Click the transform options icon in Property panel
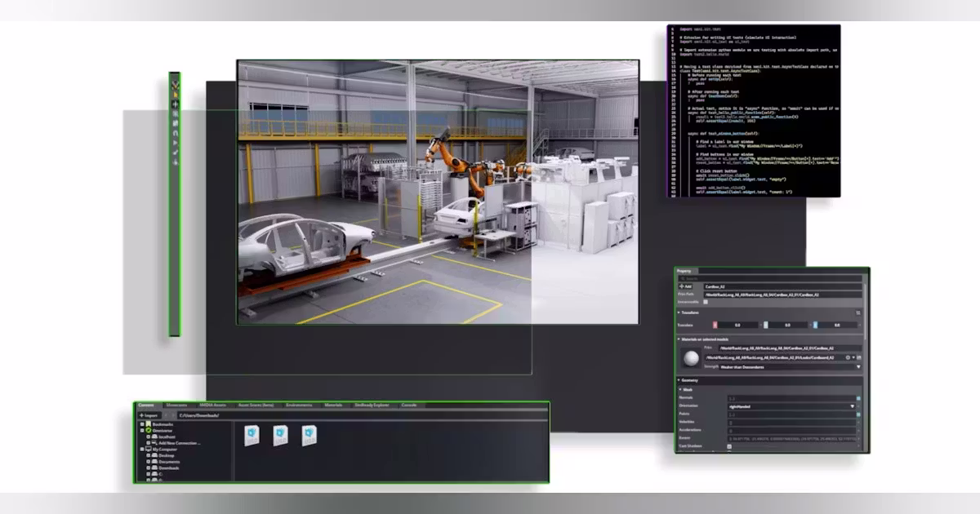This screenshot has height=514, width=980. [x=858, y=312]
